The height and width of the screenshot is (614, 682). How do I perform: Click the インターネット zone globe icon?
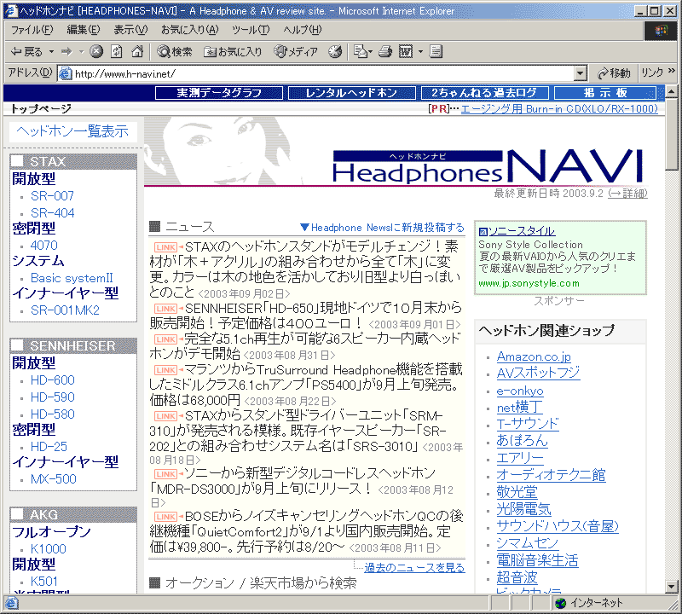click(x=561, y=603)
